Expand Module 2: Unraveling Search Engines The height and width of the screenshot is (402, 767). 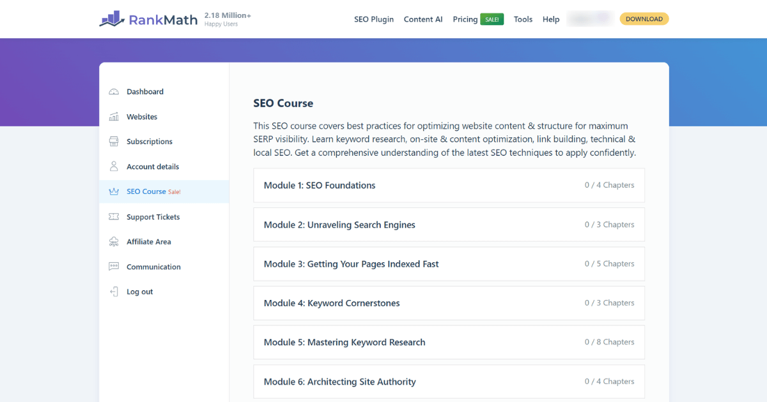point(449,225)
